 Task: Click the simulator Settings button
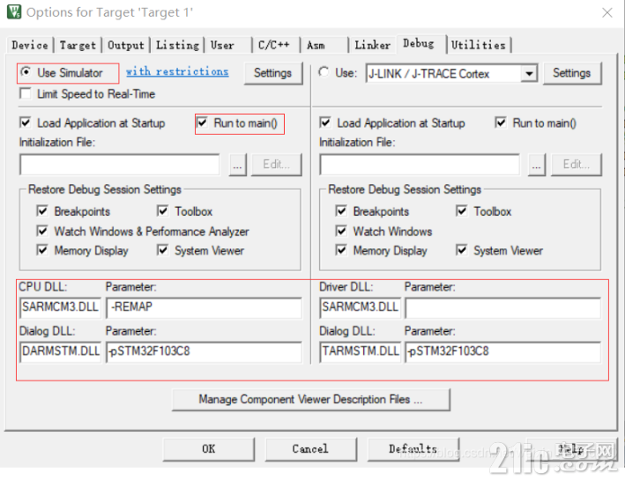click(x=272, y=73)
